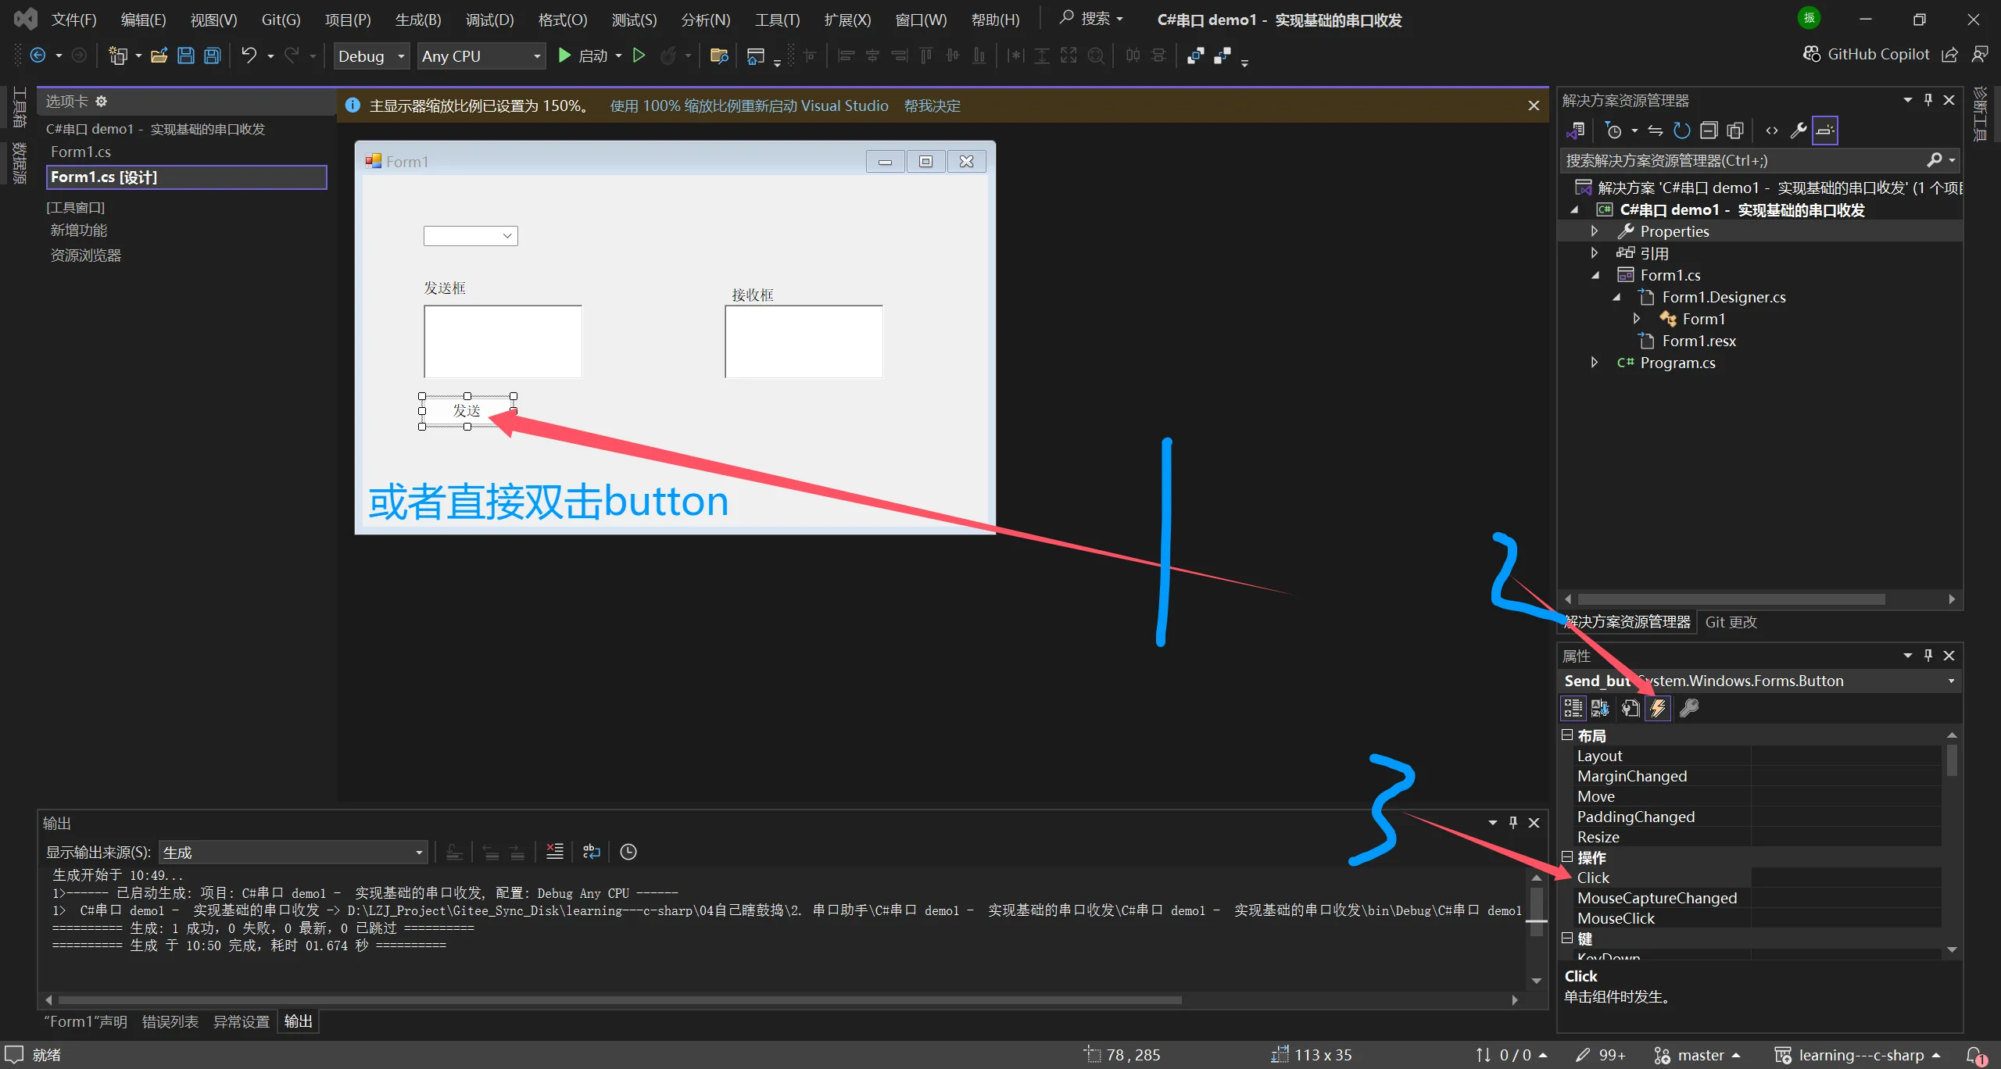Click notifications bell in status bar
The image size is (2001, 1069).
click(1976, 1055)
